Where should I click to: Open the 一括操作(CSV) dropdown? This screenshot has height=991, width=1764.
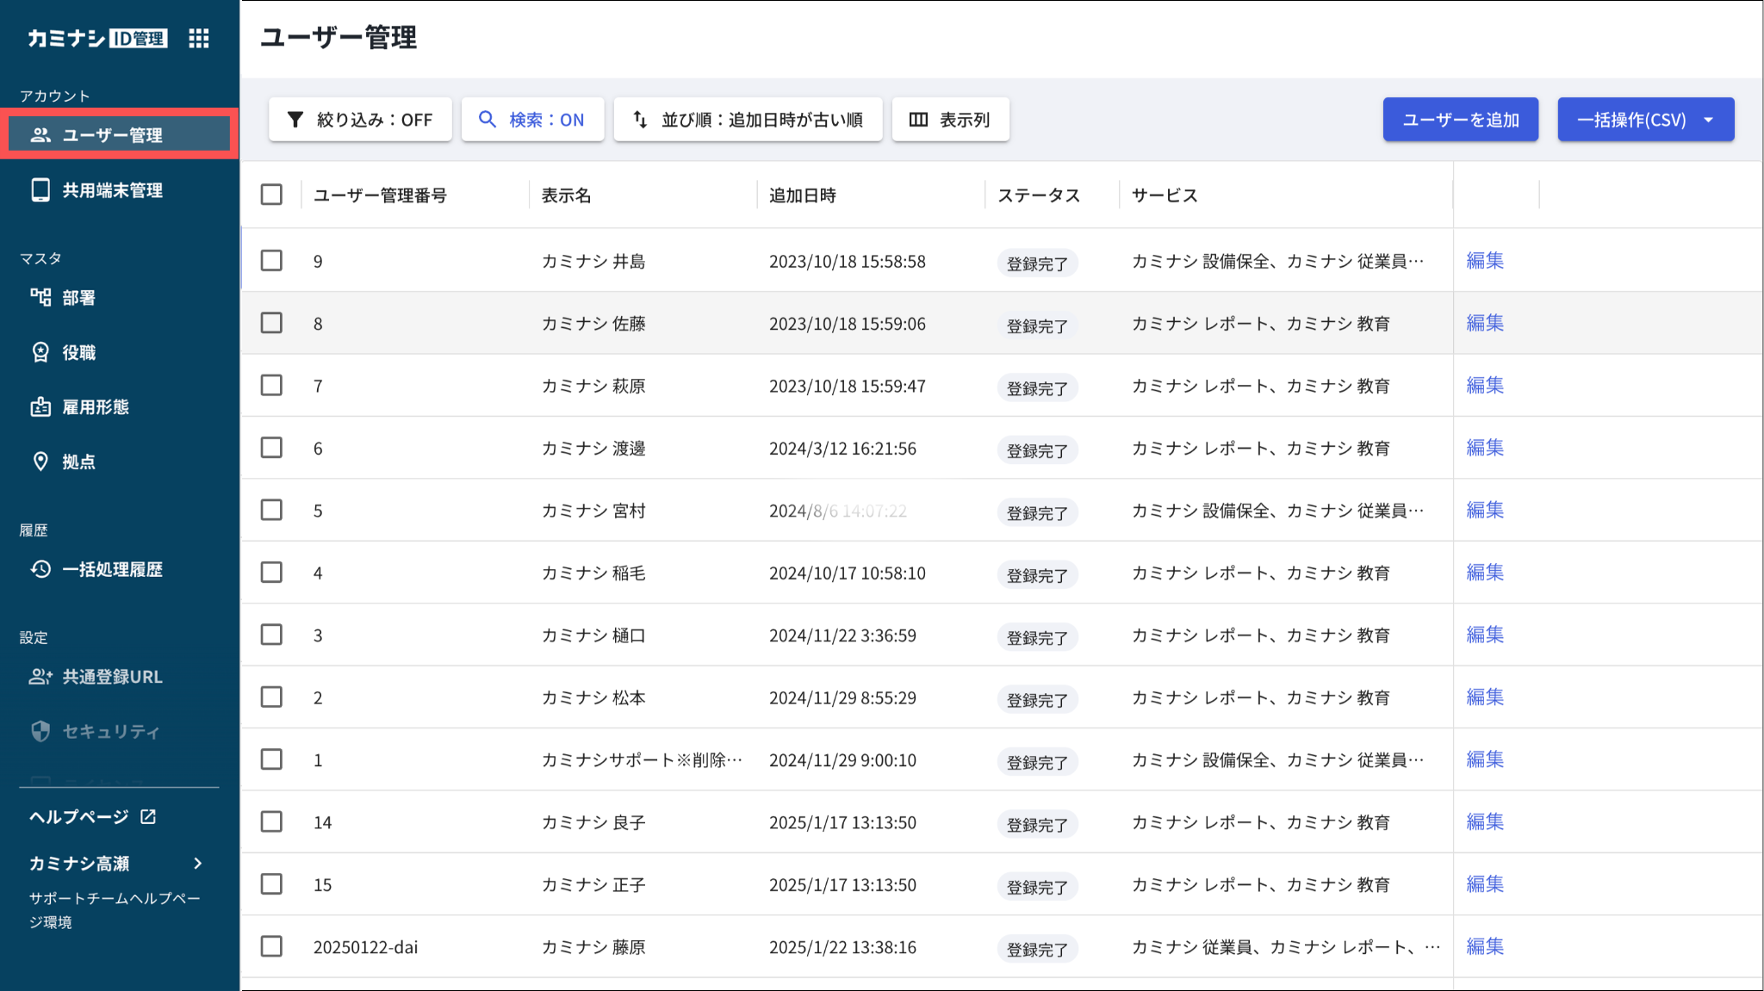click(x=1645, y=120)
